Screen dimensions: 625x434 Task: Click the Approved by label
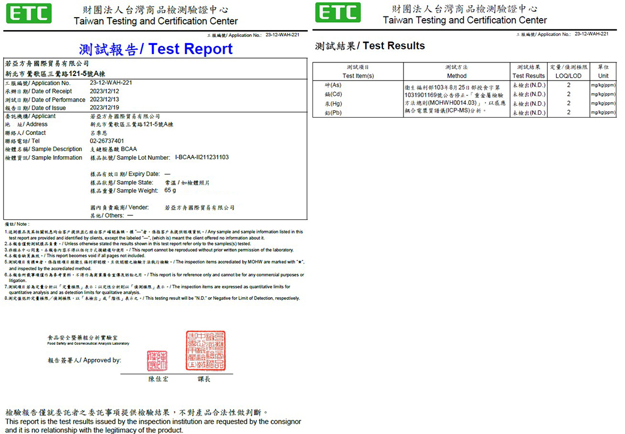click(84, 360)
